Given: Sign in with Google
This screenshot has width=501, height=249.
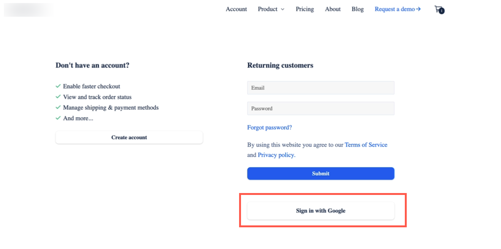Looking at the screenshot, I should tap(320, 211).
